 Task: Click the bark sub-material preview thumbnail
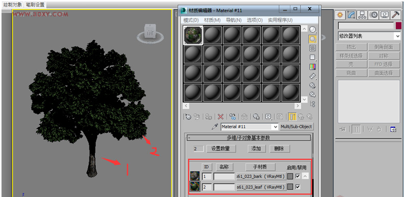tap(195, 176)
